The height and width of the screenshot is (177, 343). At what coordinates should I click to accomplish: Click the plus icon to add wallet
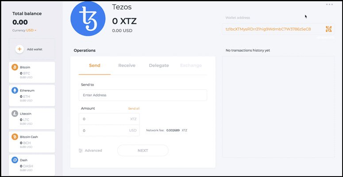(x=19, y=49)
